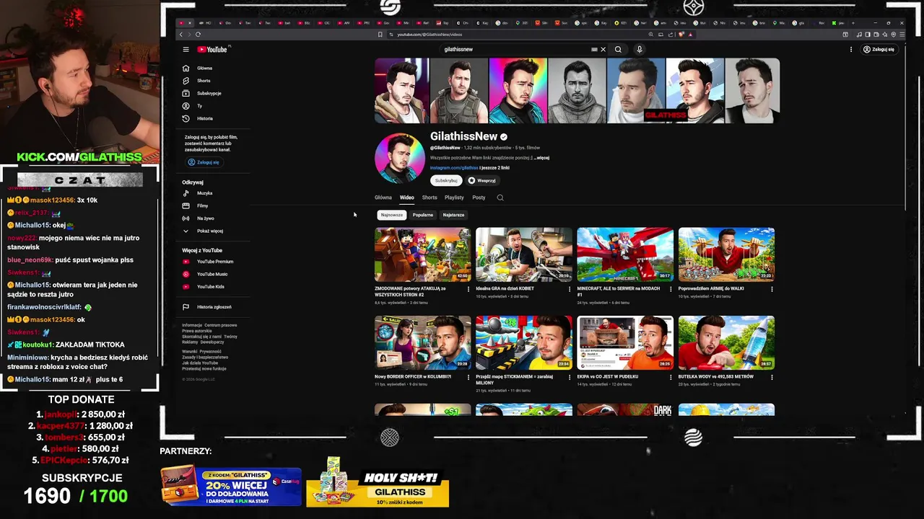
Task: Switch to the Główna channel tab
Action: (383, 198)
